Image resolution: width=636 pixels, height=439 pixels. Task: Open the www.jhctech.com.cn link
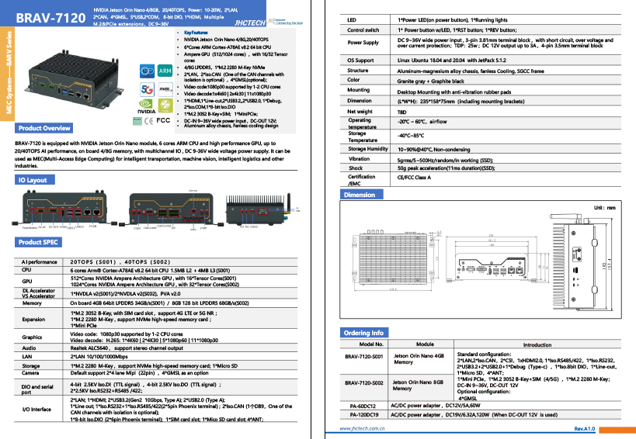[362, 428]
